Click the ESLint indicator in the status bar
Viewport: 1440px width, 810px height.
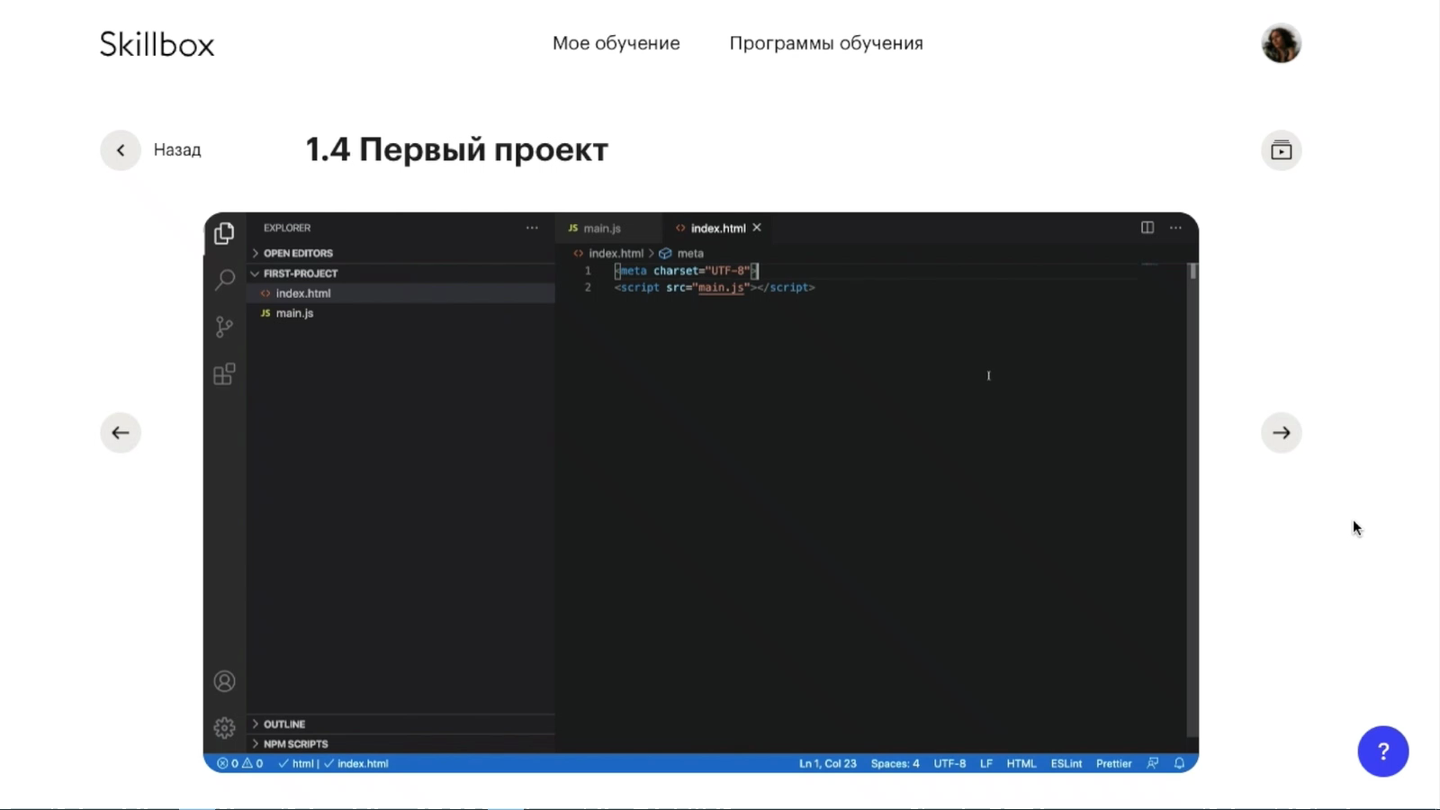click(x=1066, y=762)
